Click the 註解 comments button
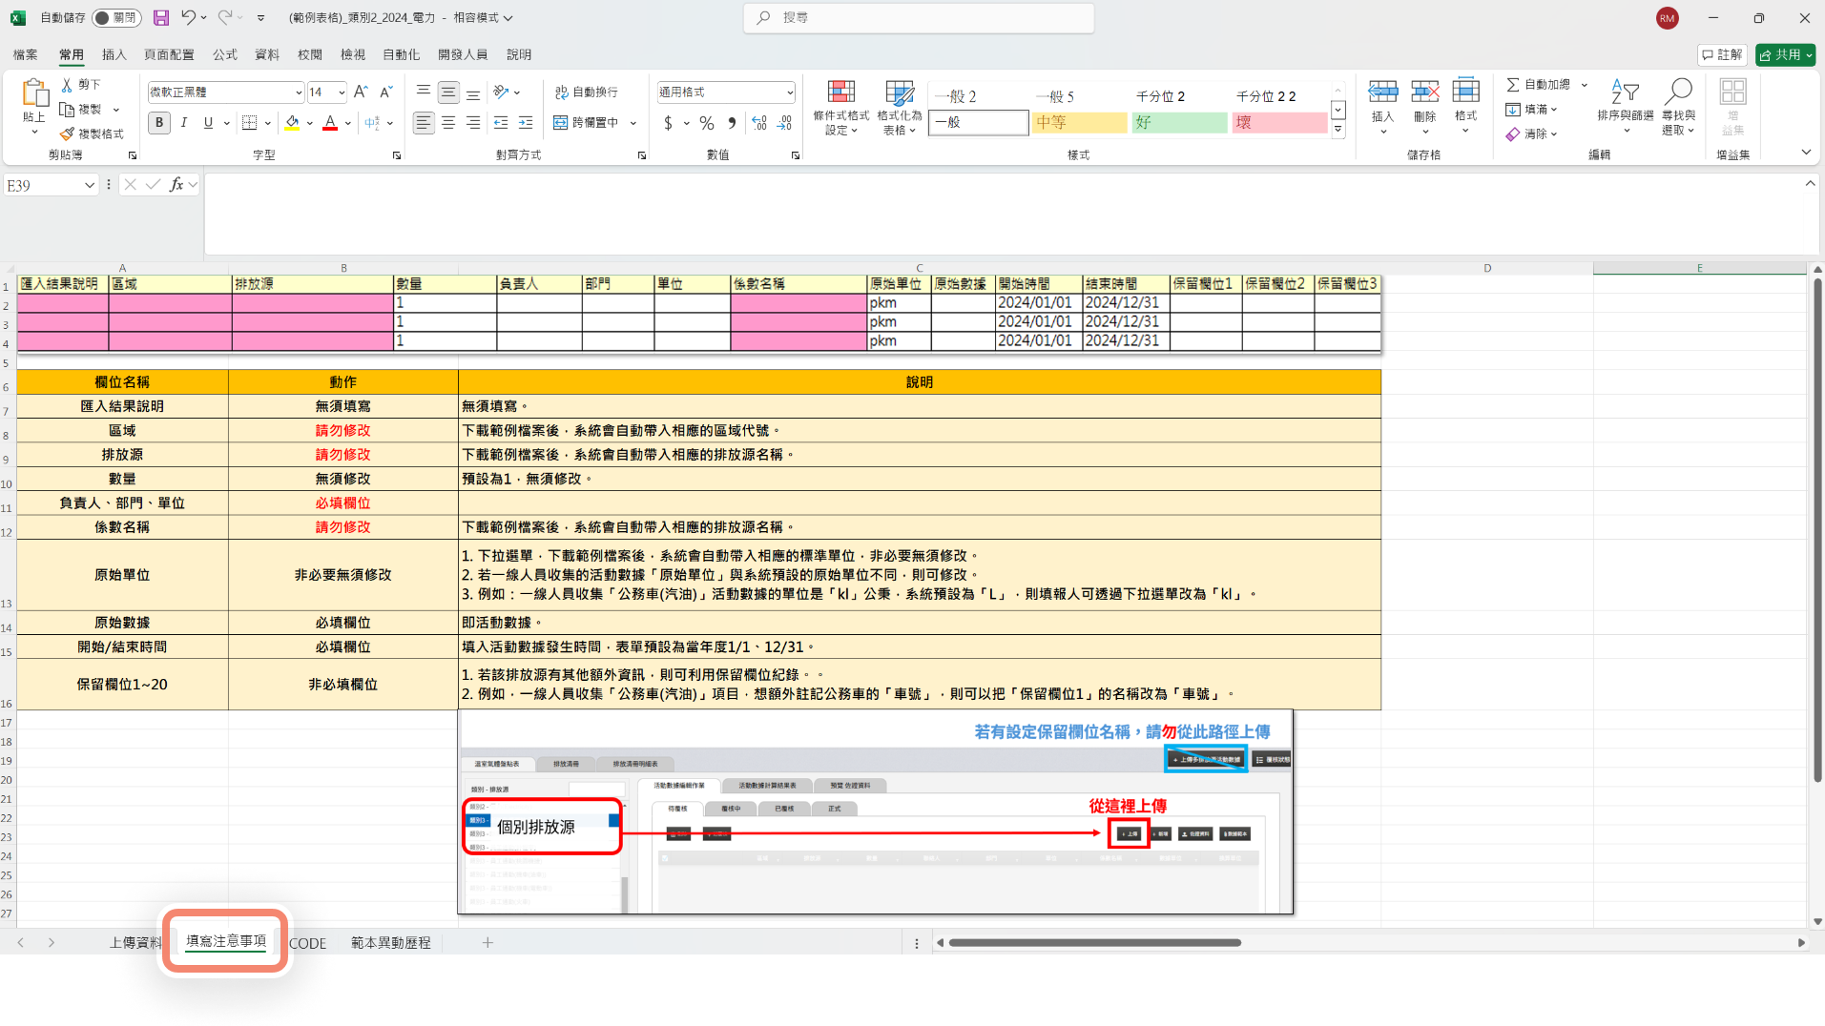 (1722, 54)
